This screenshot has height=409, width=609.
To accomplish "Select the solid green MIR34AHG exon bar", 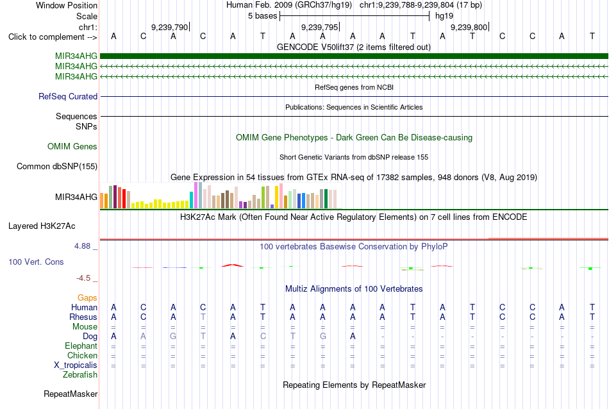I will click(354, 56).
